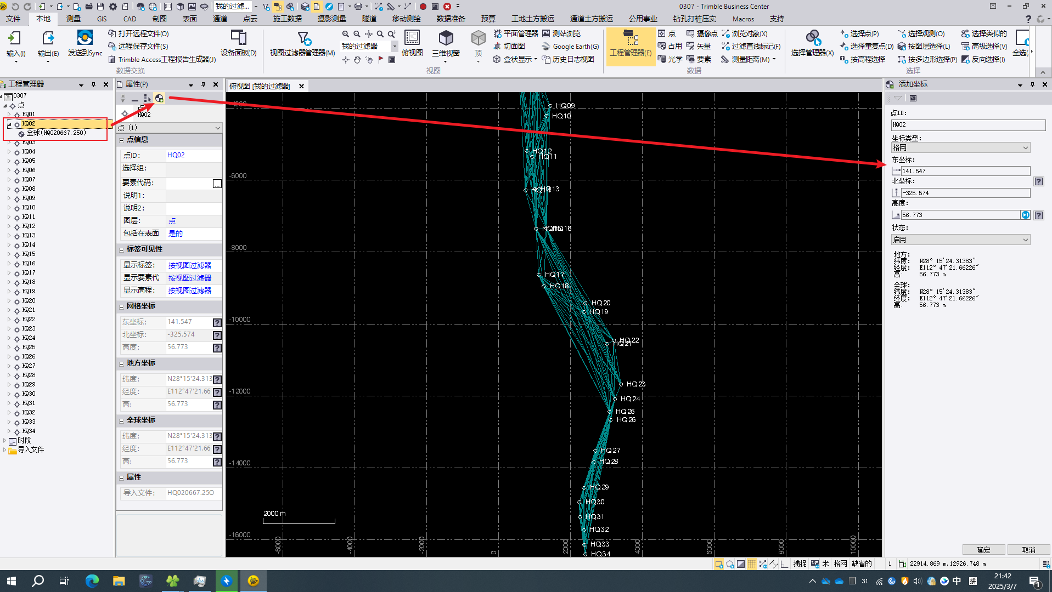
Task: Click the 东坐标 input field in 添加坐标
Action: [x=965, y=171]
